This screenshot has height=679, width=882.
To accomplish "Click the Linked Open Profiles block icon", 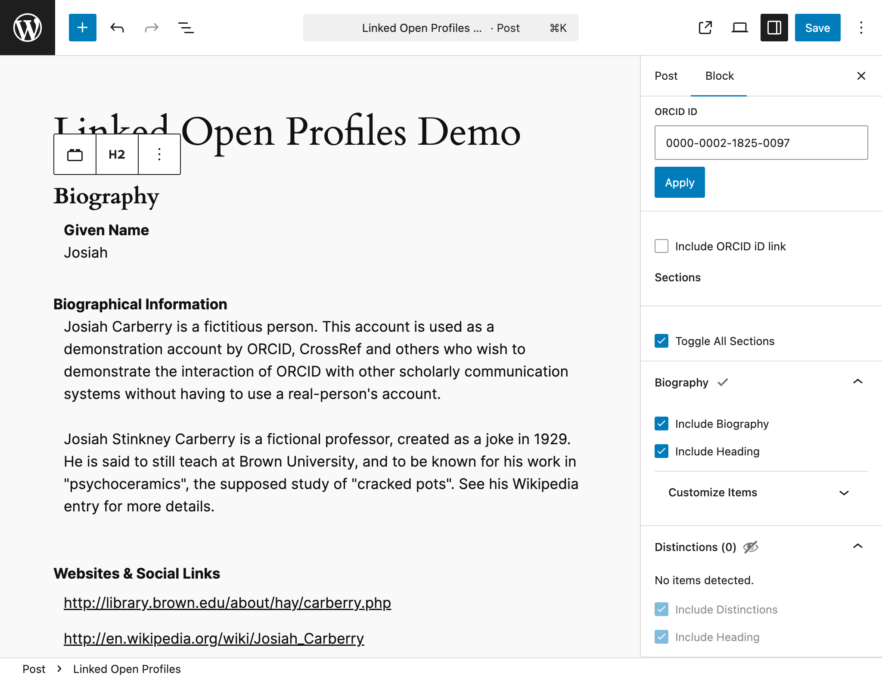I will point(75,154).
